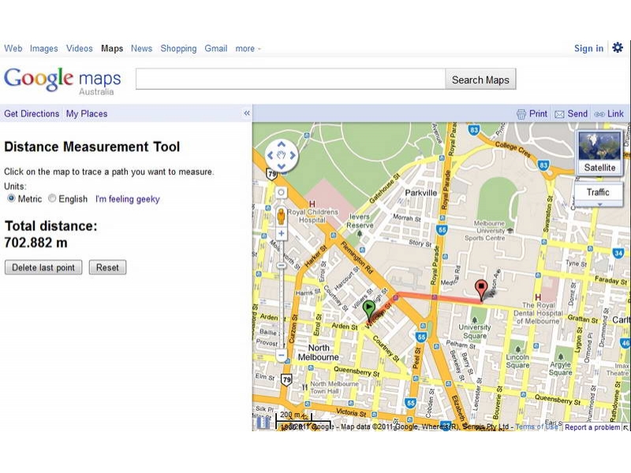Click the settings gear icon
Screen dimensions: 631x473
(618, 48)
